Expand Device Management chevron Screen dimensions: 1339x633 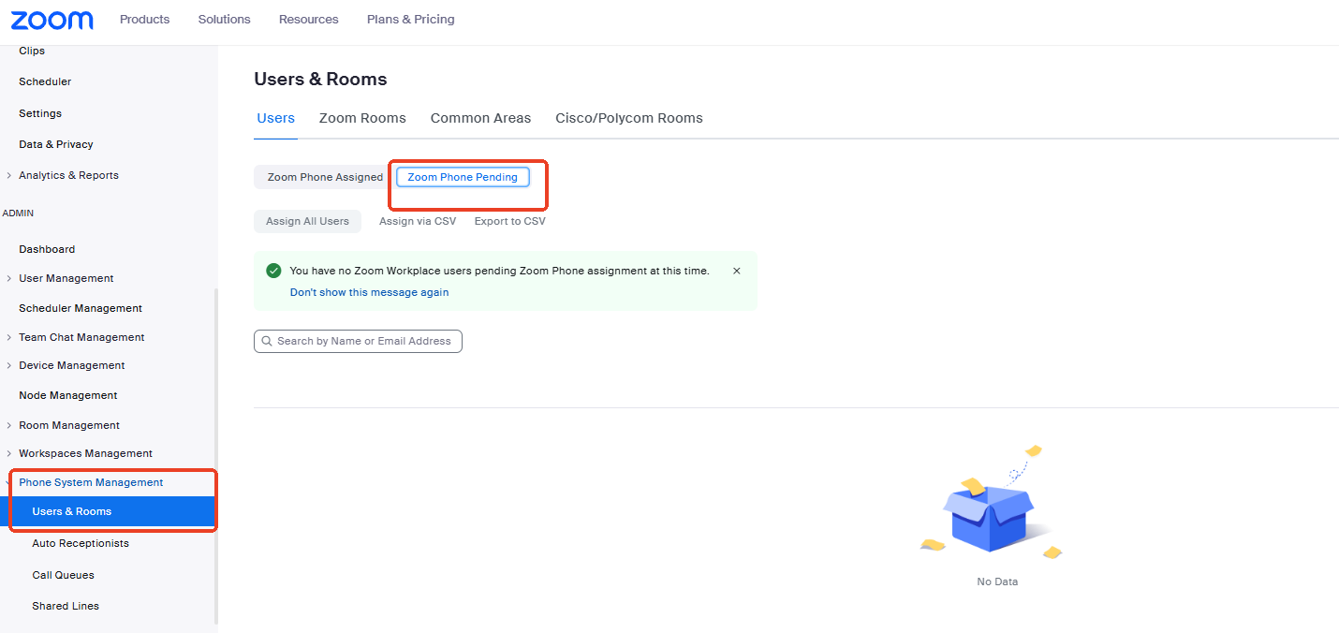9,365
